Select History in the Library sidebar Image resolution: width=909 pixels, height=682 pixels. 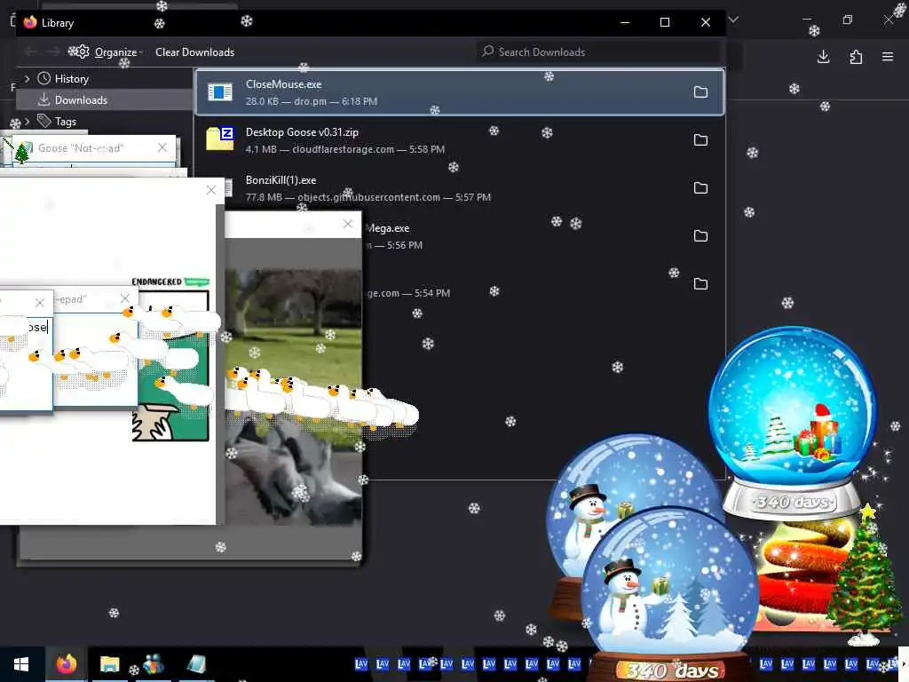tap(71, 79)
